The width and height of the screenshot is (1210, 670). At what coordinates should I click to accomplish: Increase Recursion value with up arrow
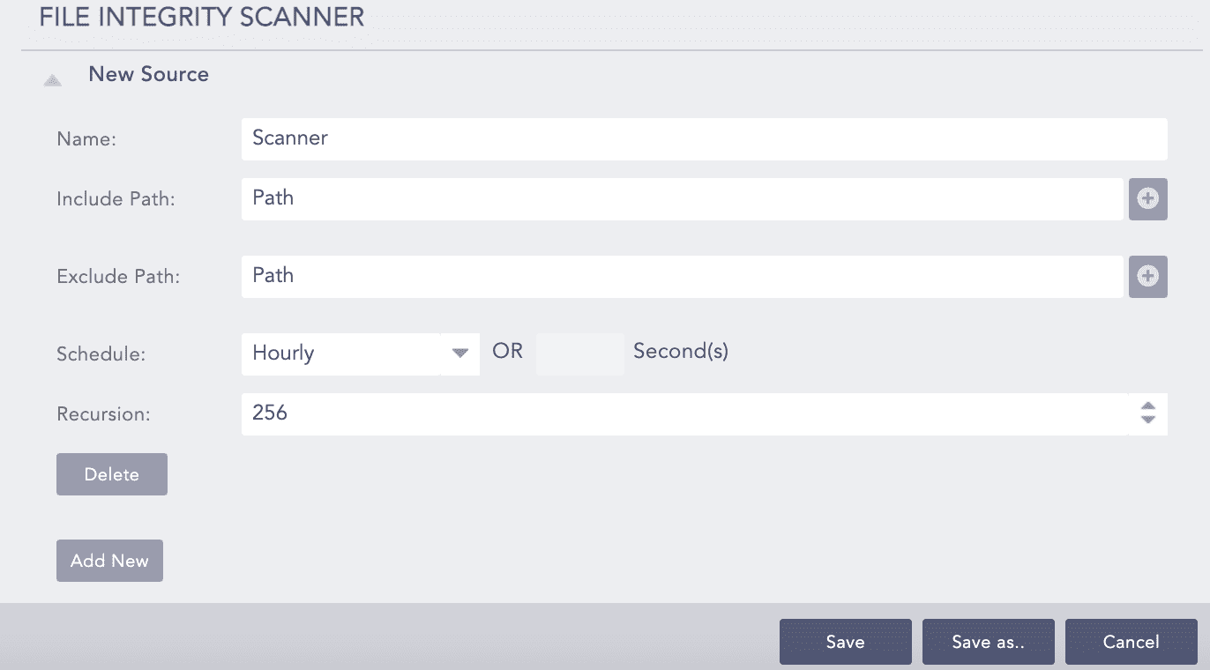tap(1147, 407)
